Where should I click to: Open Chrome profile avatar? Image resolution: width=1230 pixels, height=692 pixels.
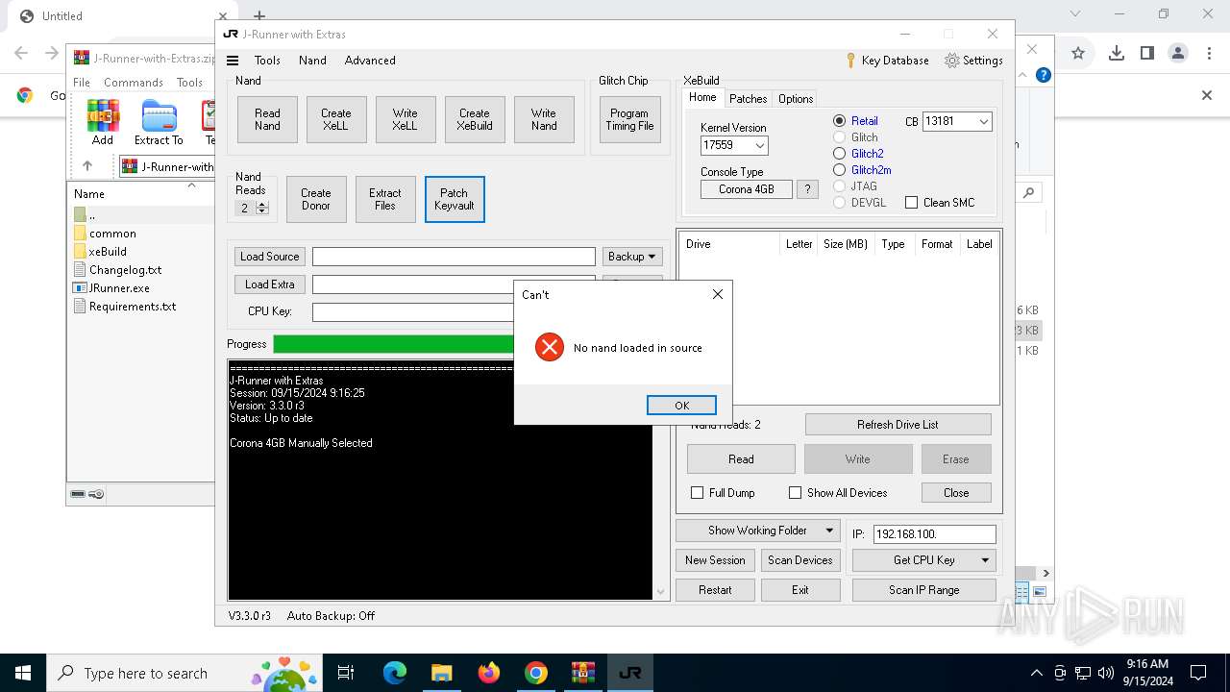[1178, 53]
